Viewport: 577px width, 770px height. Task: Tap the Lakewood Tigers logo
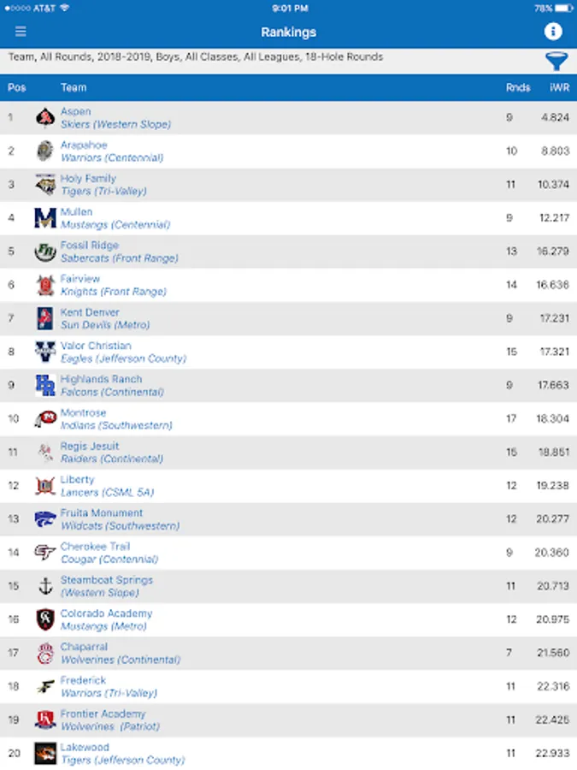point(45,753)
